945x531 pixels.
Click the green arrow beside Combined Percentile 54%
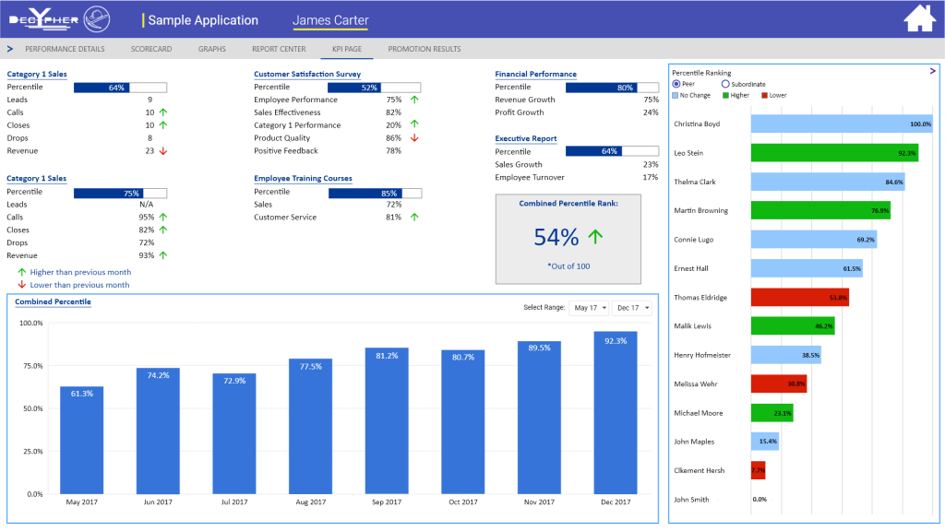point(595,237)
